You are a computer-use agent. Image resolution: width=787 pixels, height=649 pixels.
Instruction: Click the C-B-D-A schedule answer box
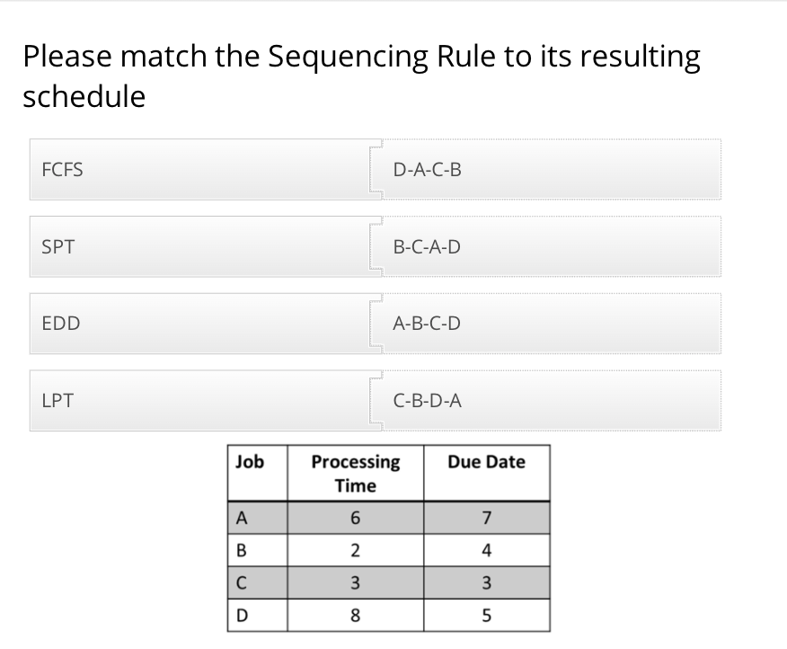(548, 401)
